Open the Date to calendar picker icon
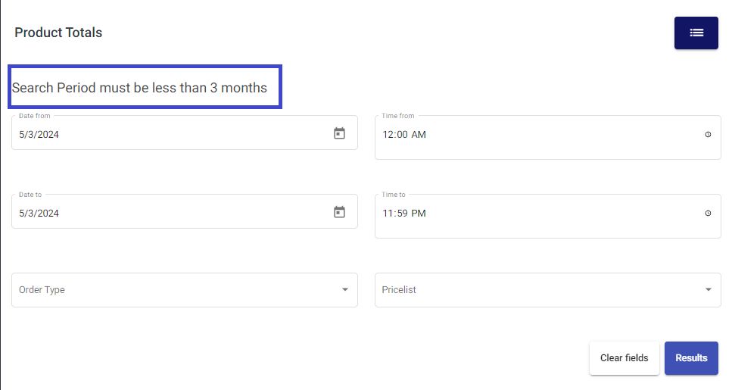The height and width of the screenshot is (390, 732). point(339,212)
